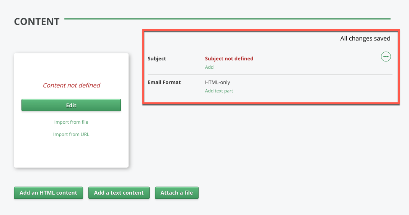Click the red Subject not defined text
The image size is (409, 215).
229,59
